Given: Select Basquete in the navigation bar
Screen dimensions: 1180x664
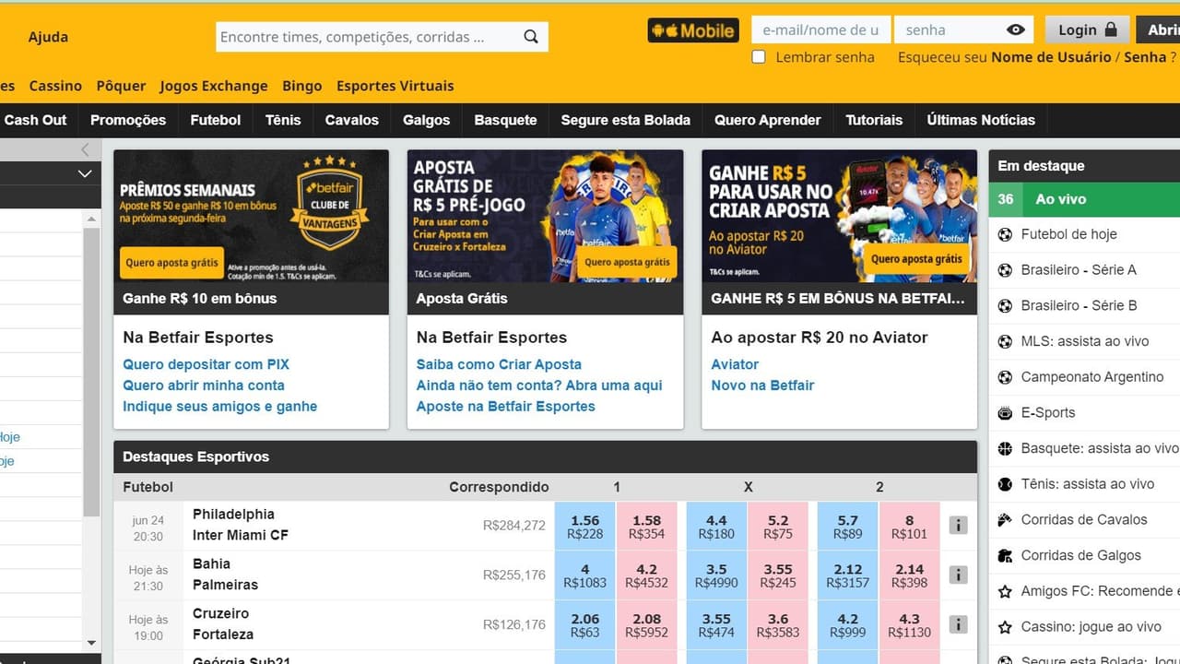Looking at the screenshot, I should 505,120.
